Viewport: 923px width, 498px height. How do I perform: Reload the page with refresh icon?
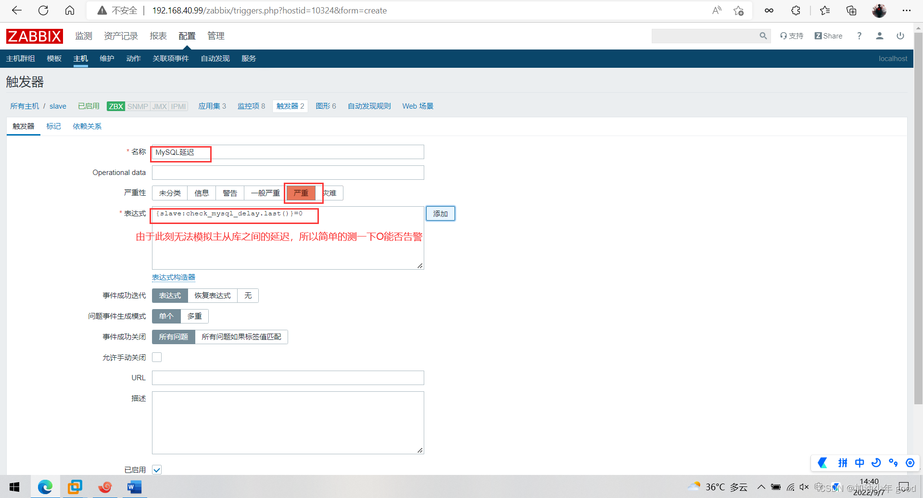(x=43, y=10)
